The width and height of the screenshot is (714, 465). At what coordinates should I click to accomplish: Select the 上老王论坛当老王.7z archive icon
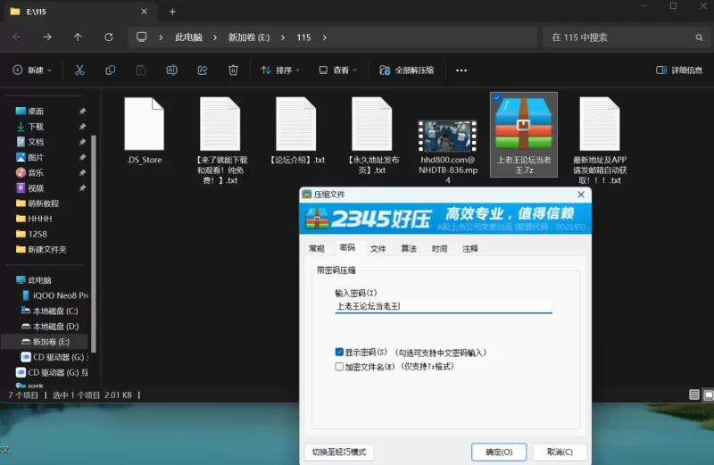point(524,124)
